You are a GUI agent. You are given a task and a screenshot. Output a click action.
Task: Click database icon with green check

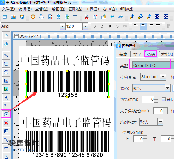click(x=67, y=17)
